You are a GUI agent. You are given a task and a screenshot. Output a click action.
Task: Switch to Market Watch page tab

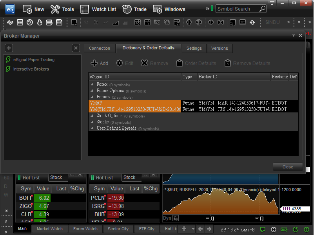click(50, 229)
